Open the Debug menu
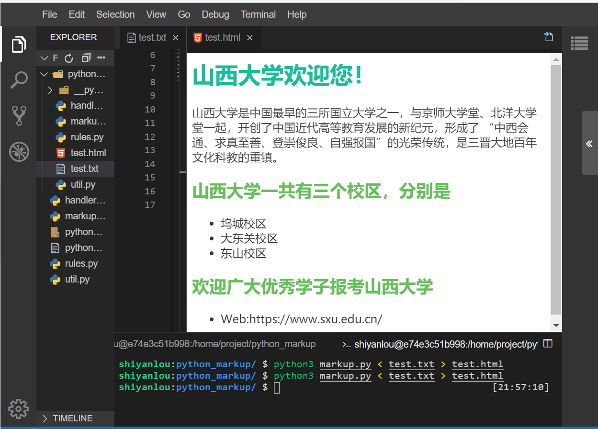Viewport: 598px width, 429px height. click(215, 14)
